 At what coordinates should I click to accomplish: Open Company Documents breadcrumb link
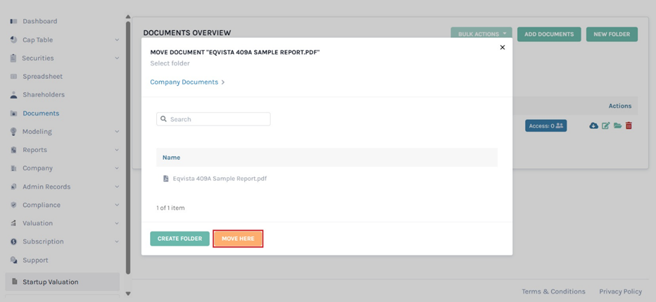pos(184,82)
